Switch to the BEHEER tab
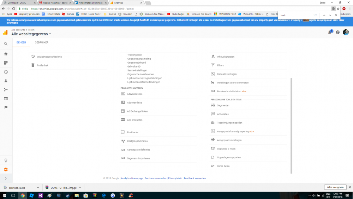The width and height of the screenshot is (353, 199). coord(21,42)
